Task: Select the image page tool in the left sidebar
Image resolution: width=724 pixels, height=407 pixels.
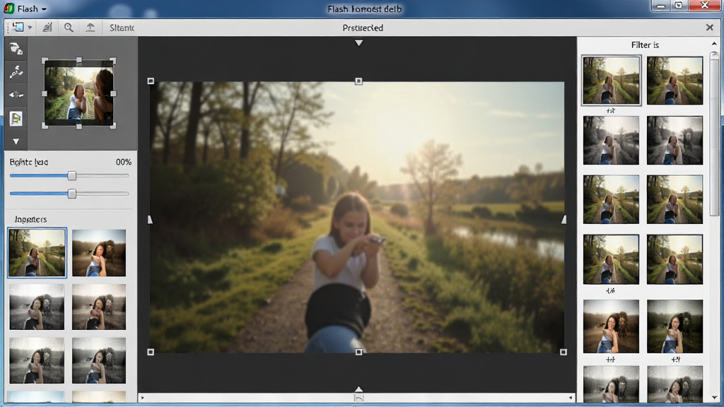Action: [x=16, y=119]
